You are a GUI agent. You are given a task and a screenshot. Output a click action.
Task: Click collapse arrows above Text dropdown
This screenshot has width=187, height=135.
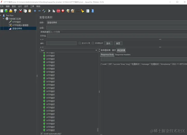point(42,47)
